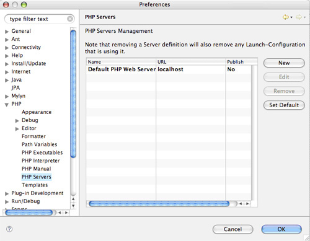Expand the General tree node
This screenshot has width=310, height=241.
point(7,32)
